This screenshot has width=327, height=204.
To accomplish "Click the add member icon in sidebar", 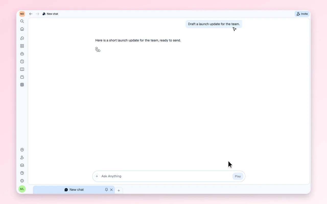I will [22, 158].
